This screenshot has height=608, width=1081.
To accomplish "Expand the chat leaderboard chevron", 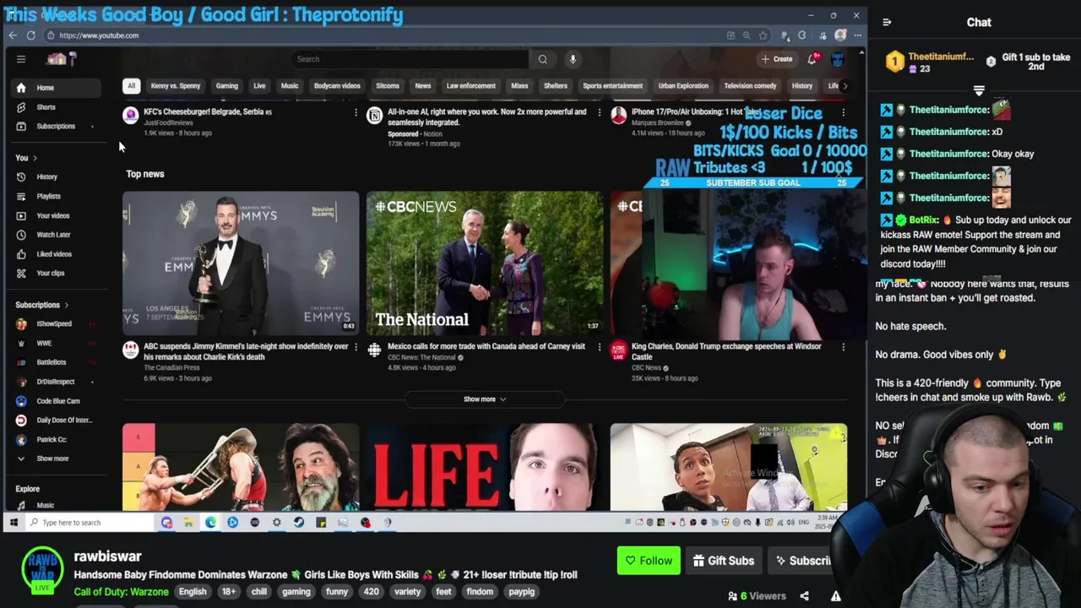I will 979,90.
